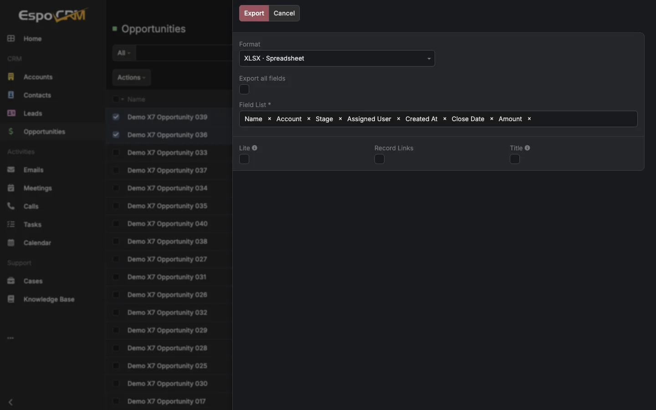Click the Opportunities dollar icon

tap(11, 132)
